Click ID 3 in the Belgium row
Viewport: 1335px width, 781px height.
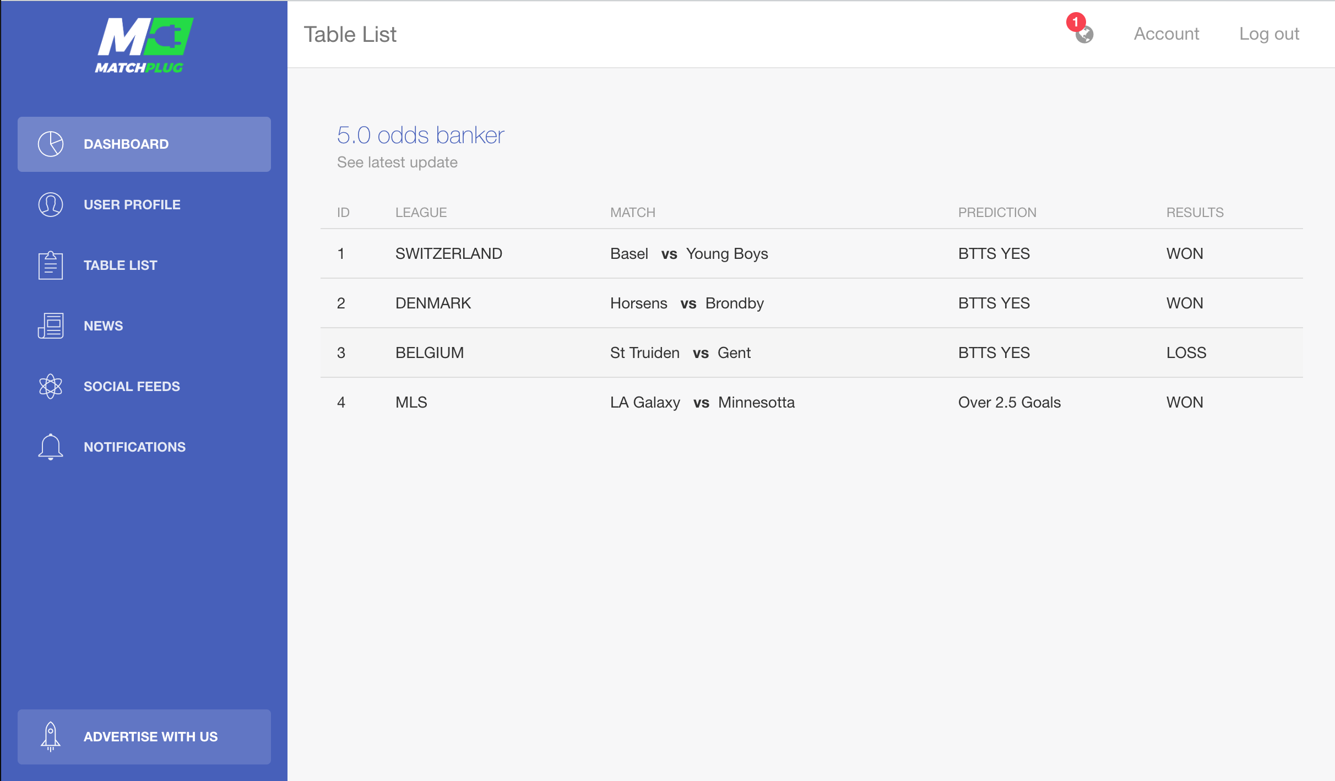point(341,352)
